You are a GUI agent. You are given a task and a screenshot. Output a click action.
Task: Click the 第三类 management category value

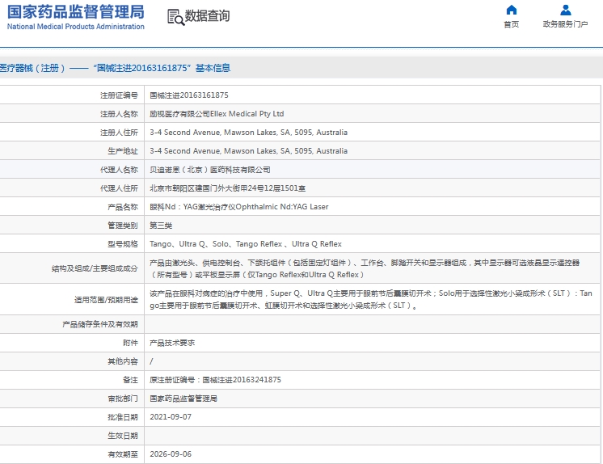click(161, 226)
